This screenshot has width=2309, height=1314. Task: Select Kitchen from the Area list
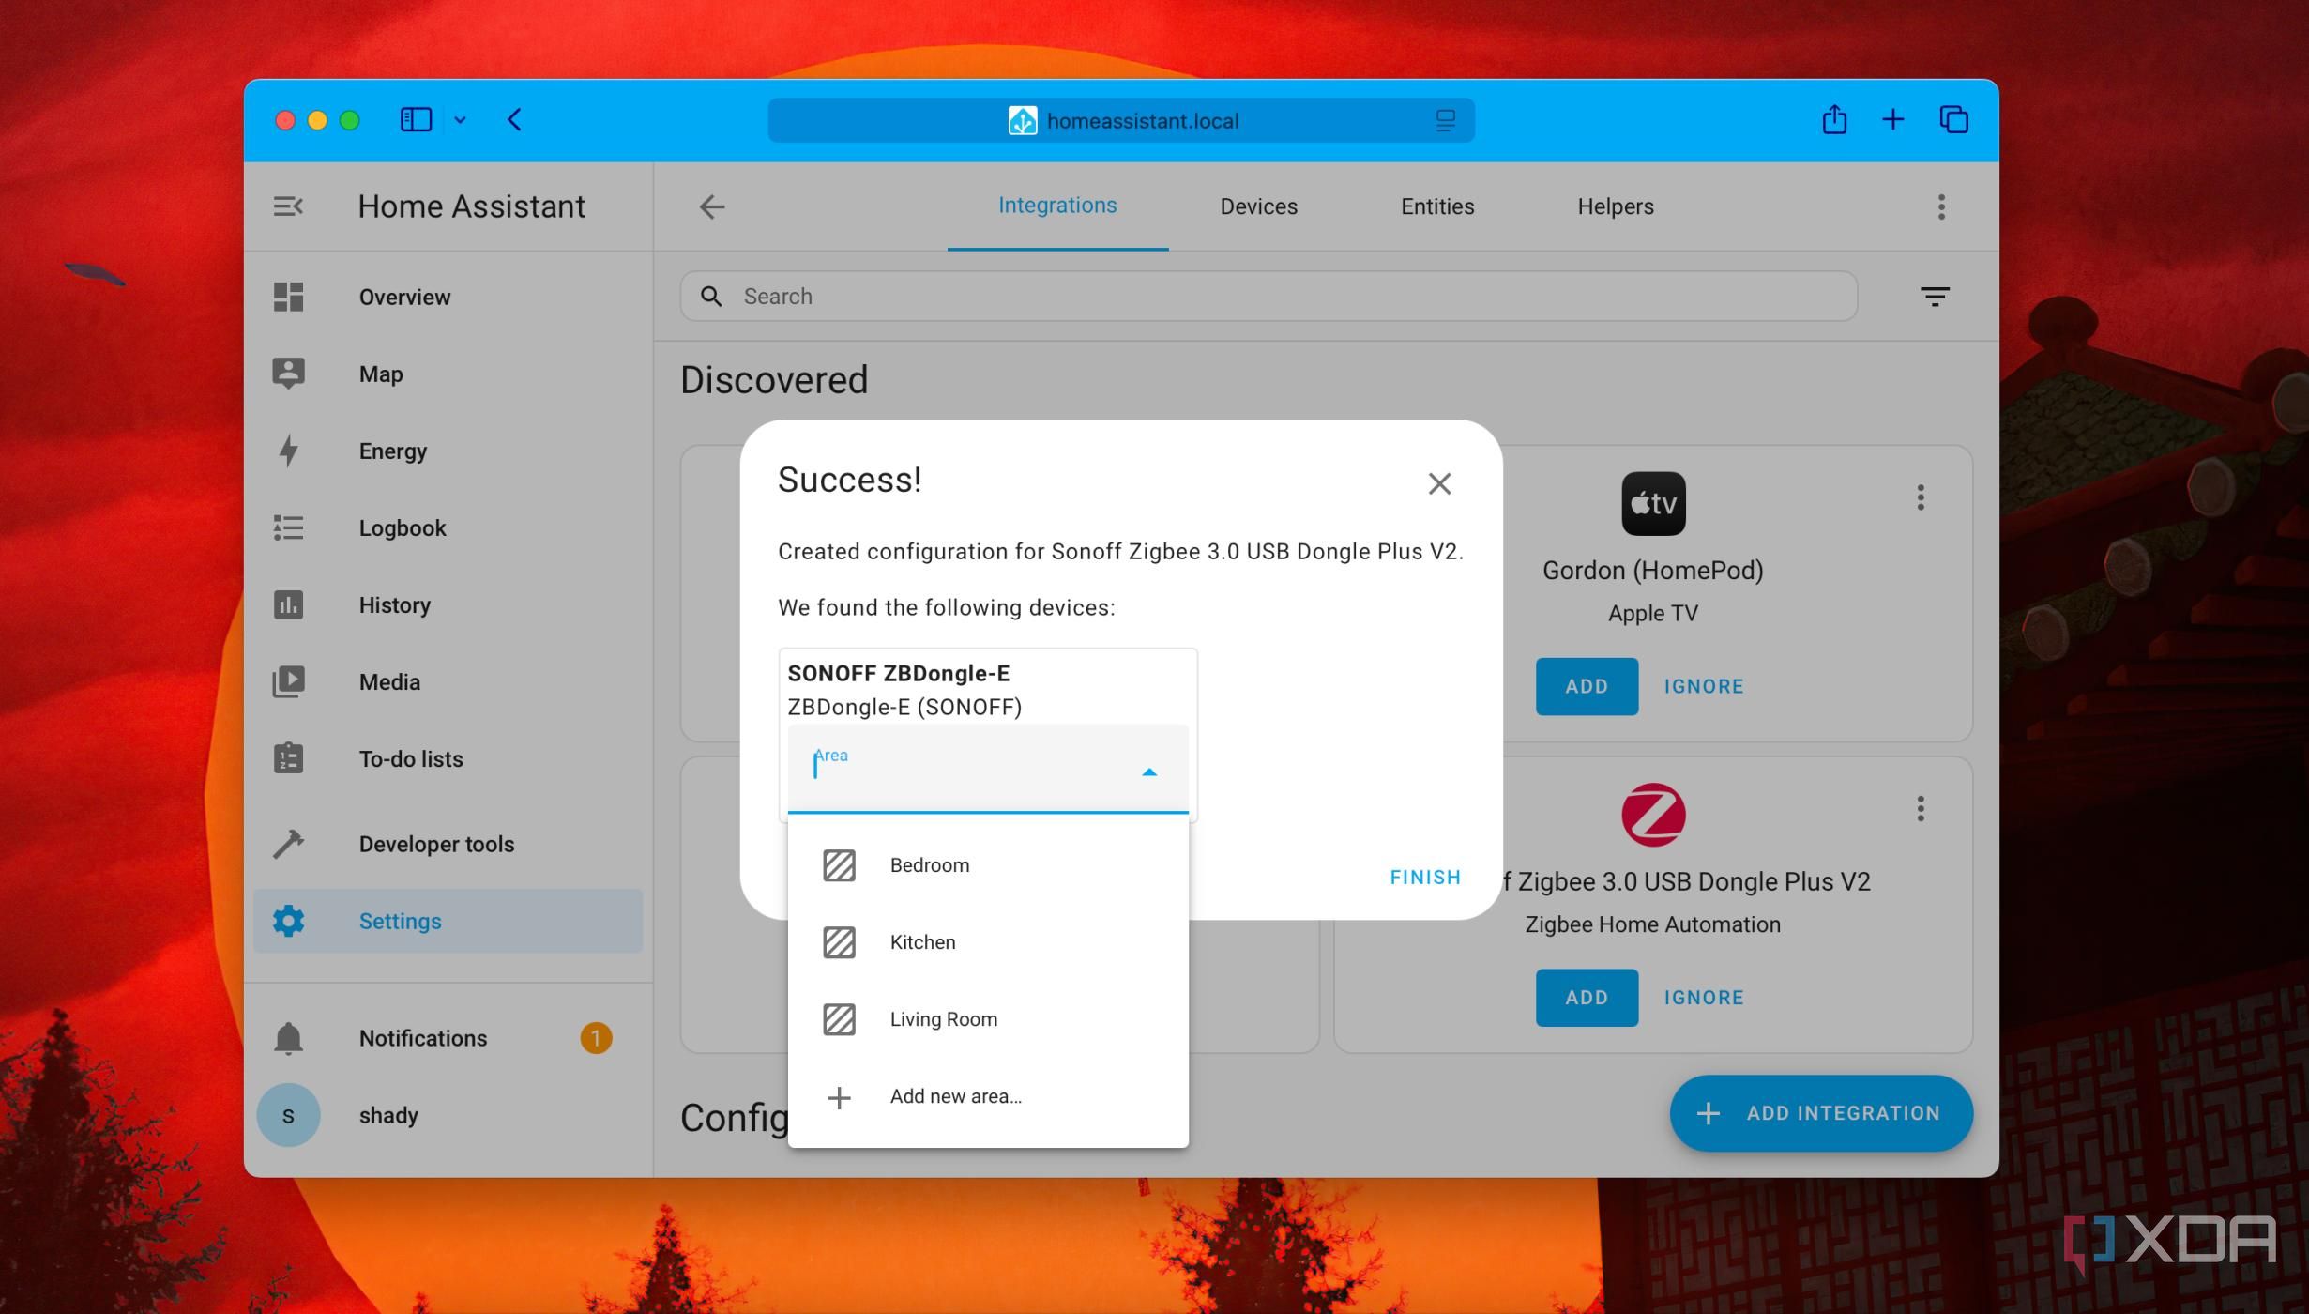click(988, 942)
